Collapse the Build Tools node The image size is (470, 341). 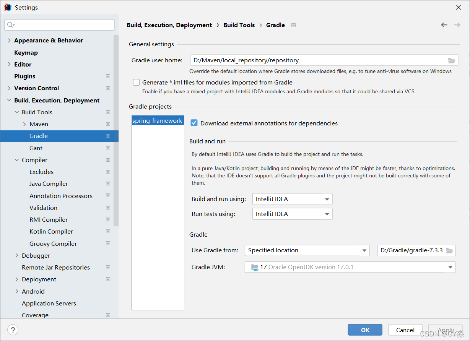click(x=17, y=112)
